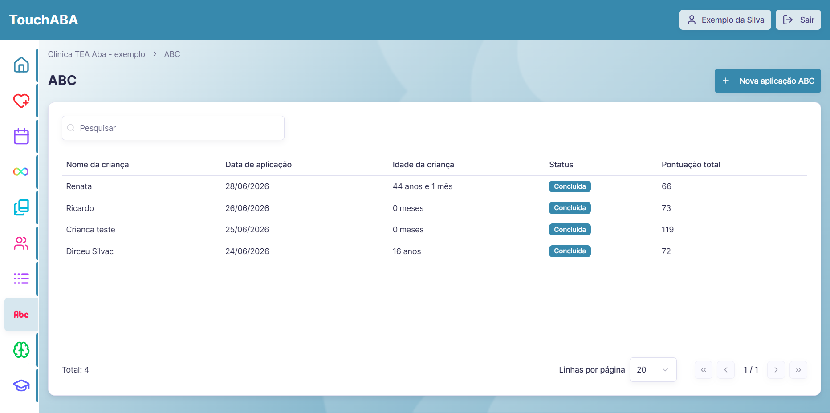Open Exemplo da Silva user profile

point(725,20)
